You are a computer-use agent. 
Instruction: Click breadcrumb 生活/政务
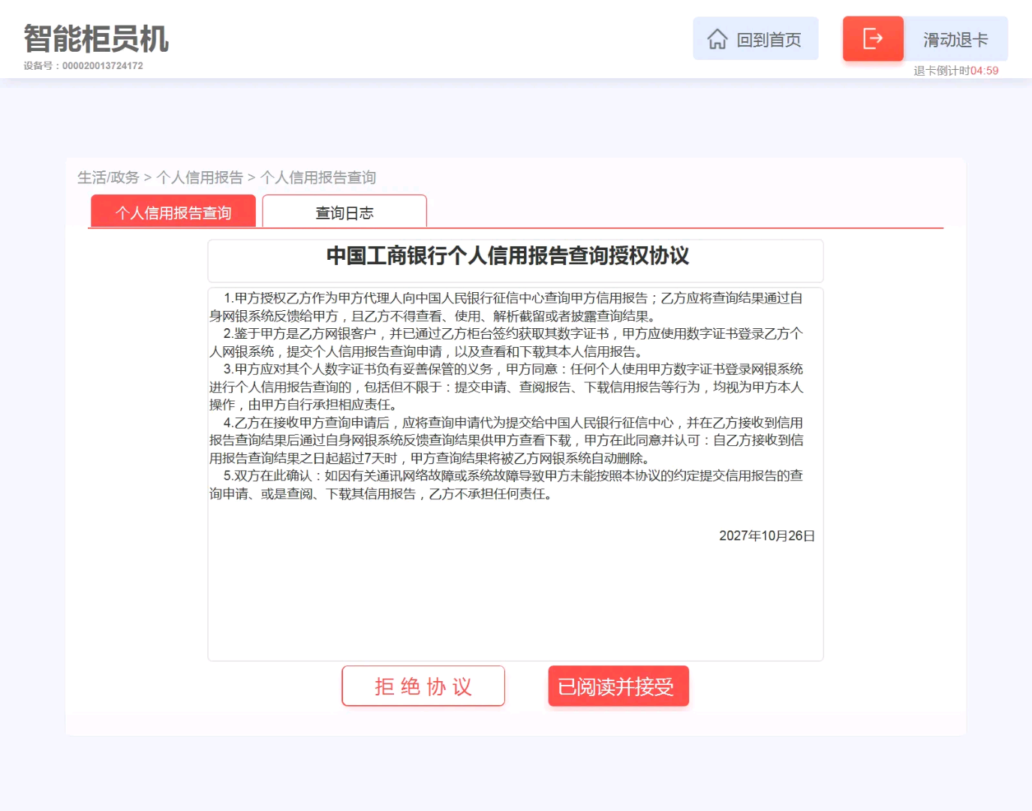(x=109, y=177)
